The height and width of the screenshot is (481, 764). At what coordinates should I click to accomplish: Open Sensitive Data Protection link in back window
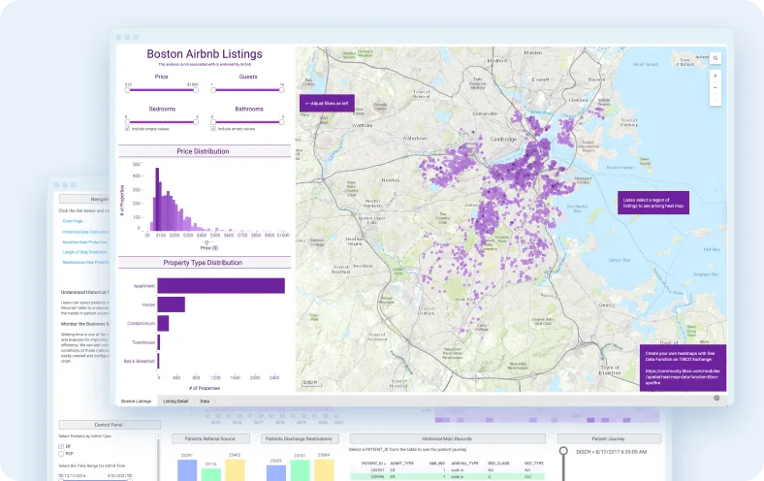(x=84, y=242)
